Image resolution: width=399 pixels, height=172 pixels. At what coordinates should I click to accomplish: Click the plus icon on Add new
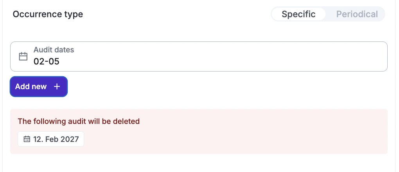pos(57,87)
